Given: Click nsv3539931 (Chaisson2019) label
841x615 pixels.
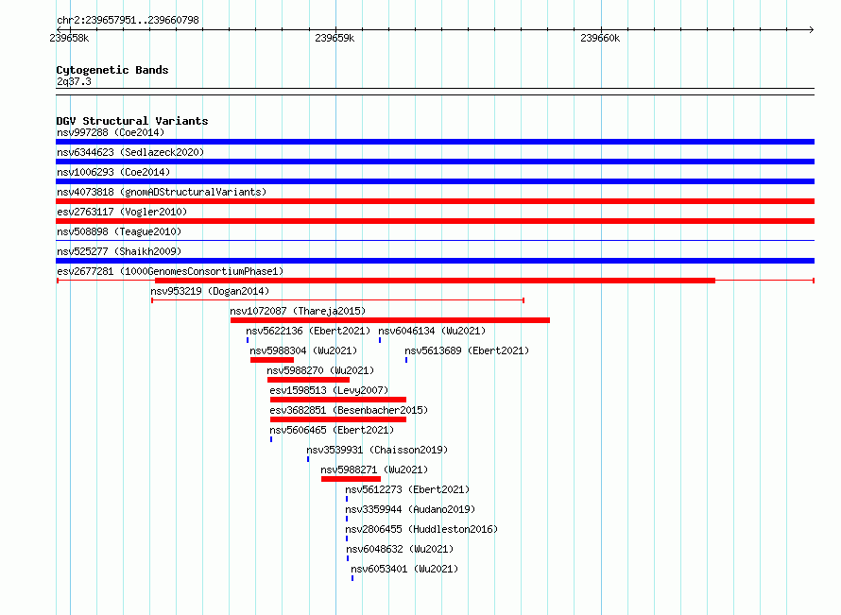Looking at the screenshot, I should pos(377,450).
